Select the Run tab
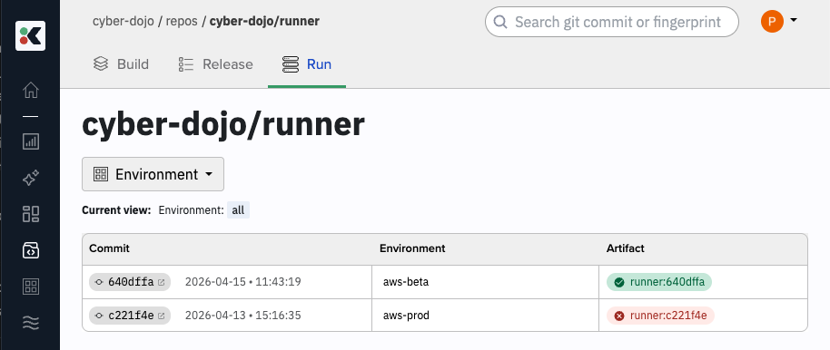830x350 pixels. click(307, 64)
